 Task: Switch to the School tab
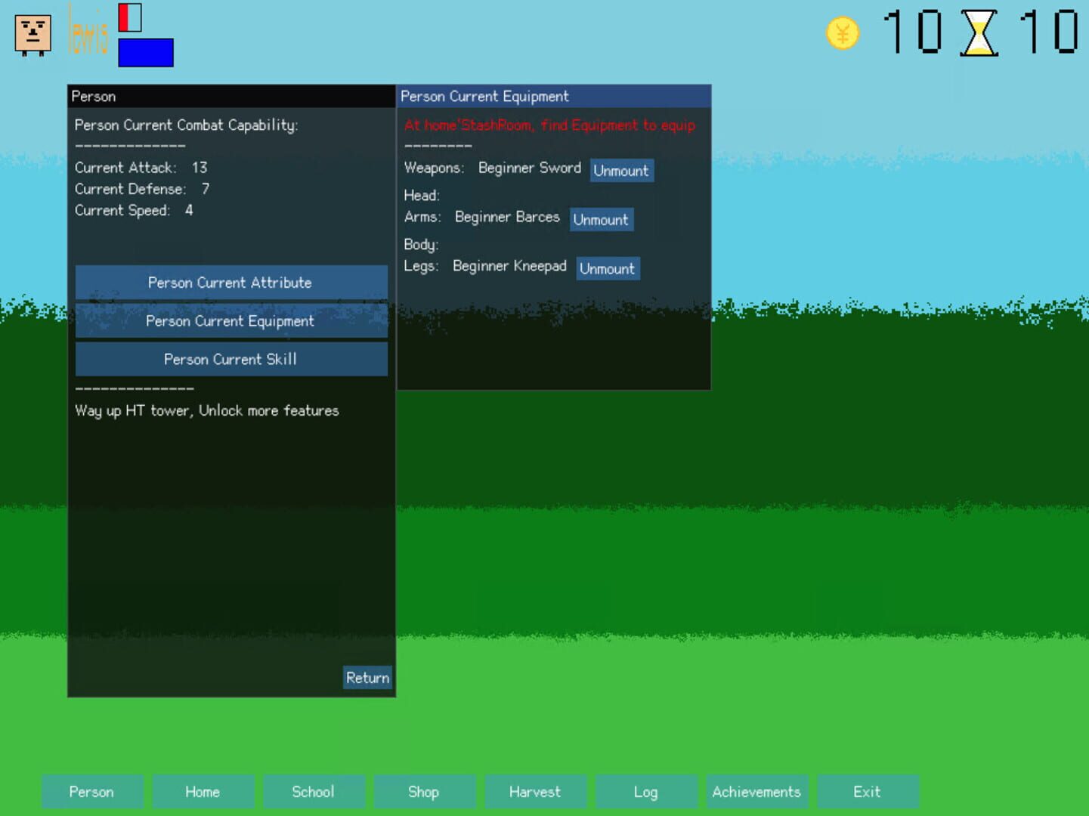[314, 792]
